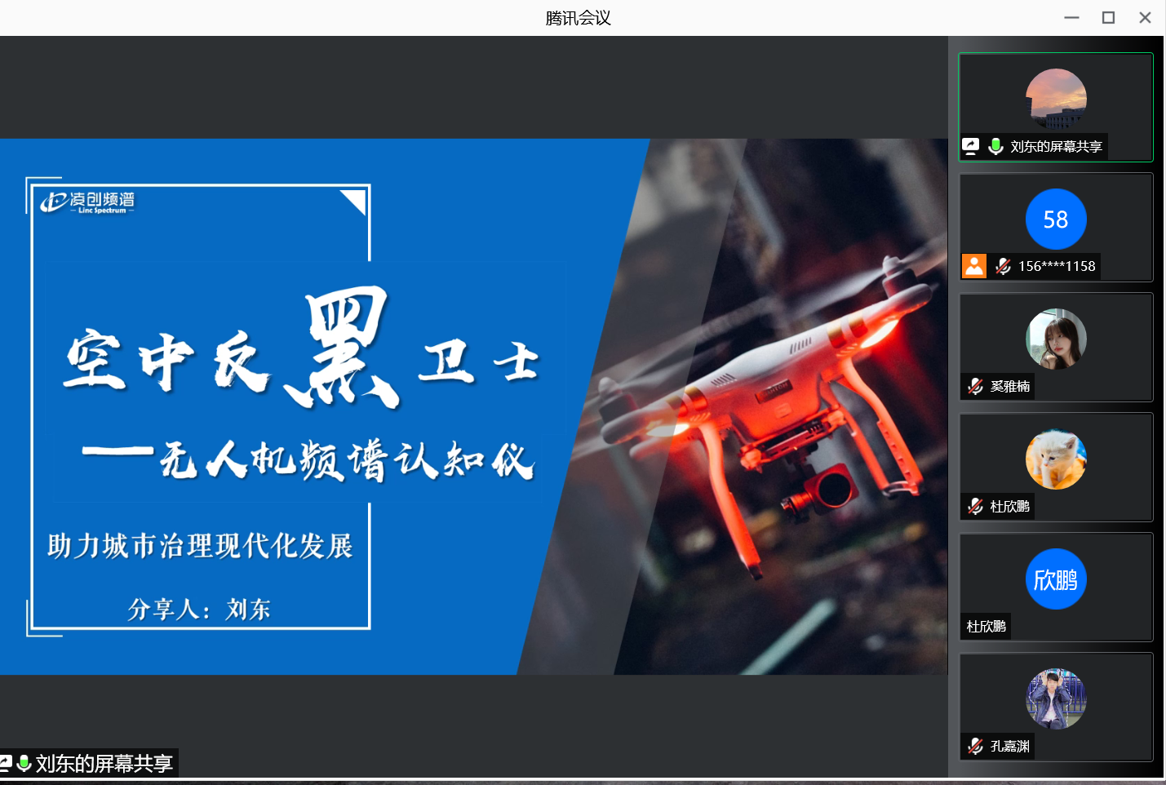1166x785 pixels.
Task: Click muted mic icon beside 奚雅楠
Action: click(x=975, y=386)
